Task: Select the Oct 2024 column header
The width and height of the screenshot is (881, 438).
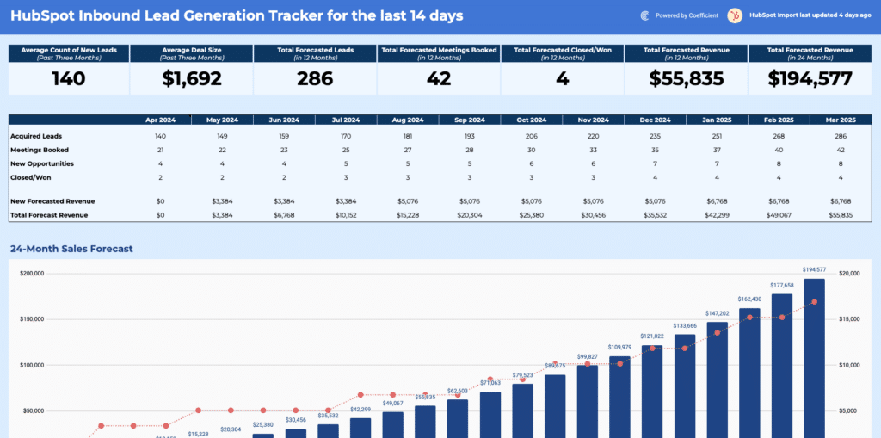Action: [531, 120]
